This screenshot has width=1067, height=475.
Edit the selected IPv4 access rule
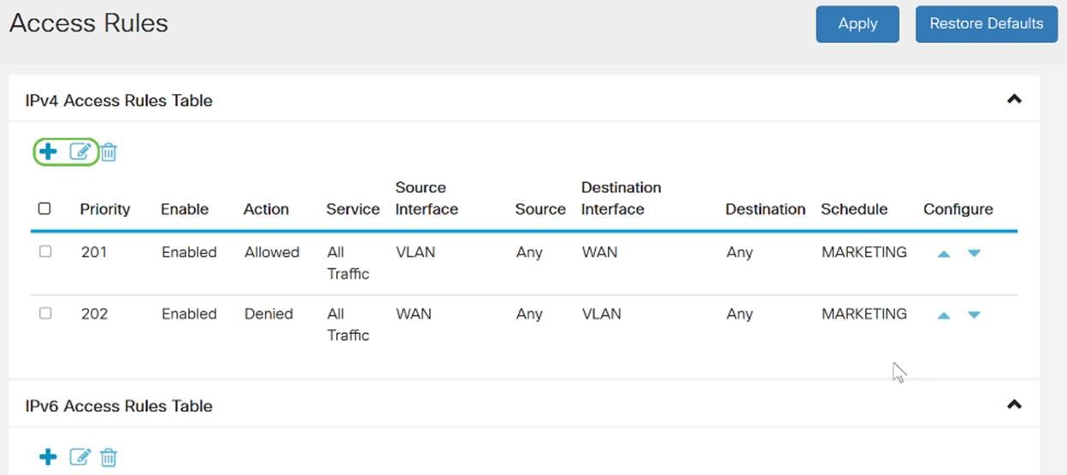tap(80, 152)
